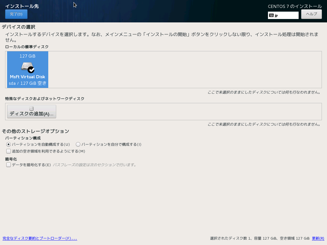327x245 pixels.
Task: Open help with the ヘルプ button
Action: point(311,14)
